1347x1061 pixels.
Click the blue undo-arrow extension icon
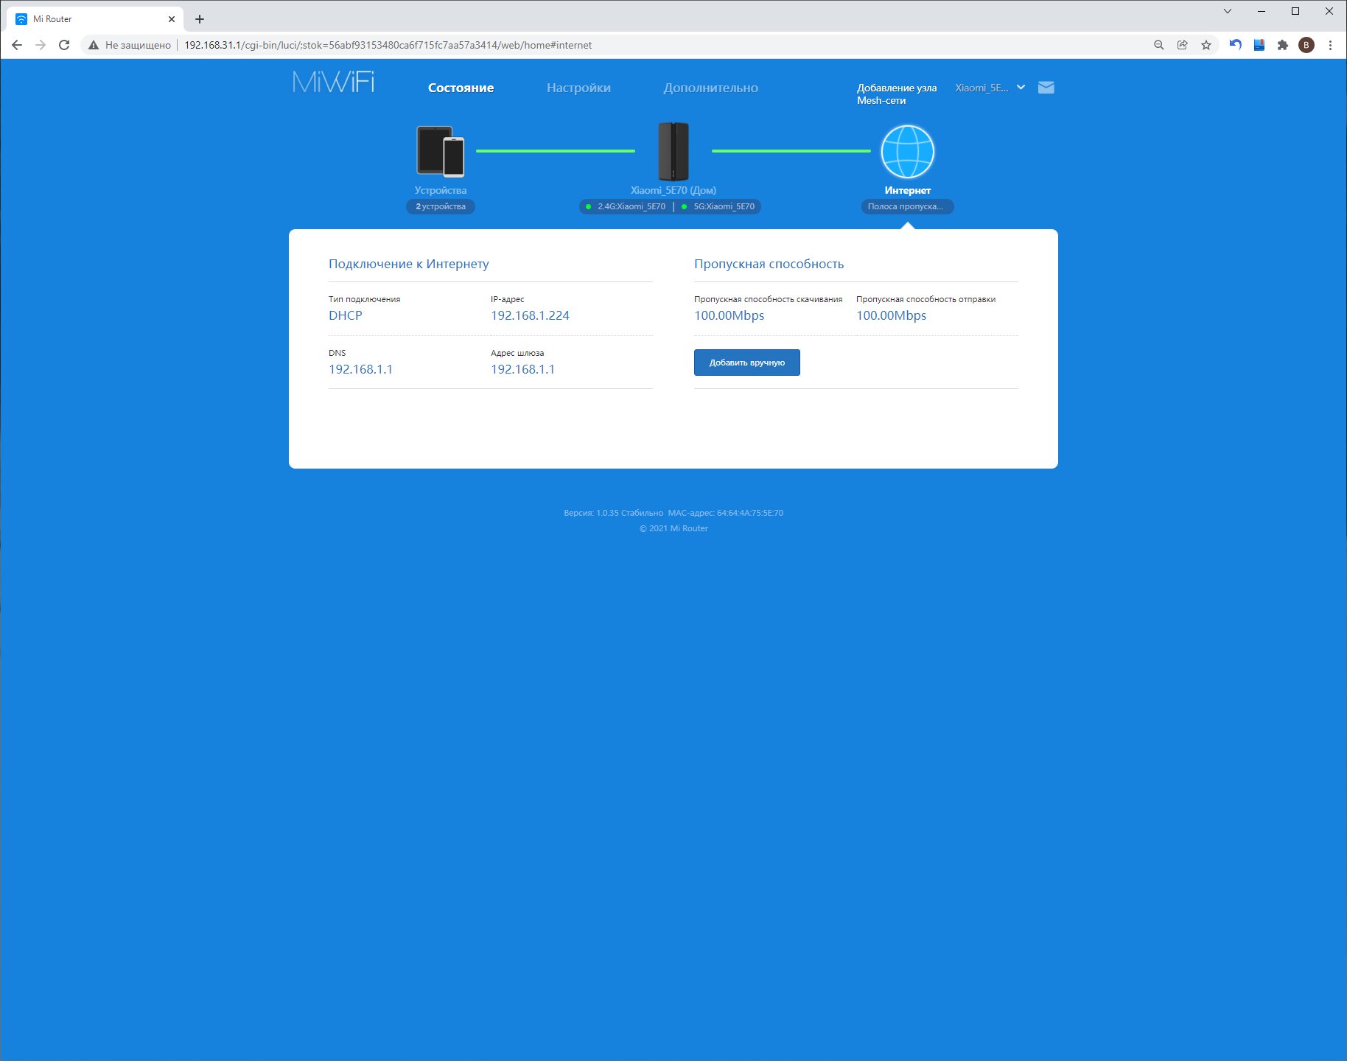click(x=1236, y=45)
